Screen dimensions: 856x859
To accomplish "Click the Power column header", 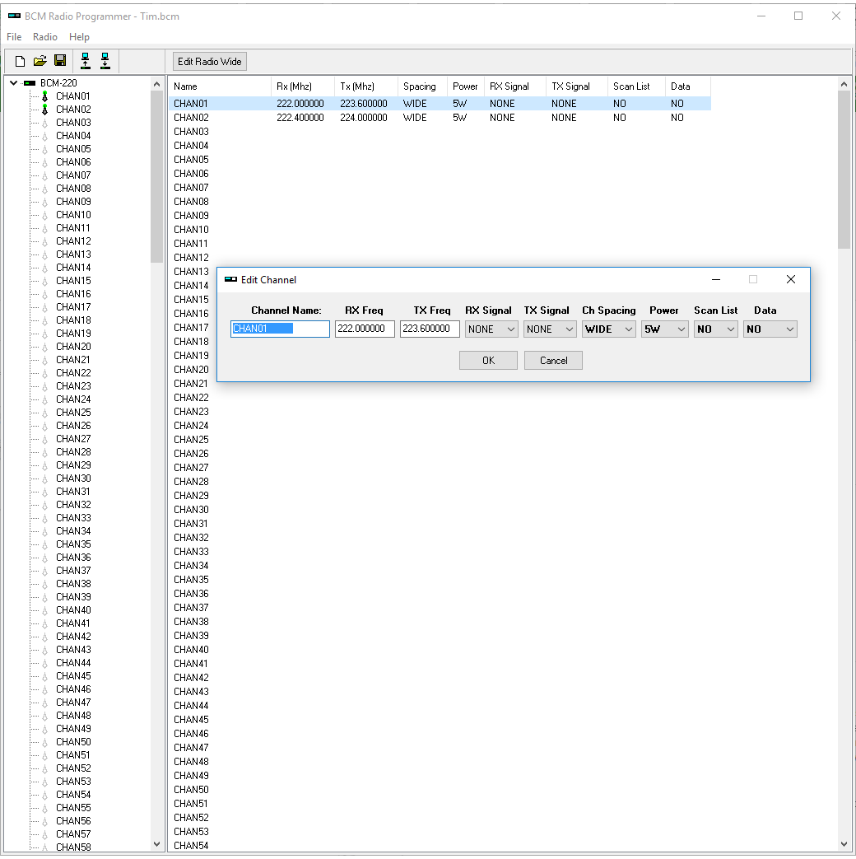I will pyautogui.click(x=466, y=86).
